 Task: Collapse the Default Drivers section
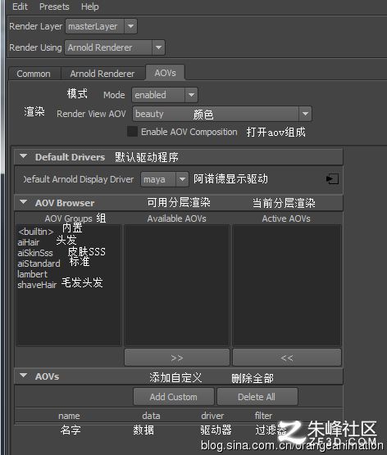click(24, 156)
